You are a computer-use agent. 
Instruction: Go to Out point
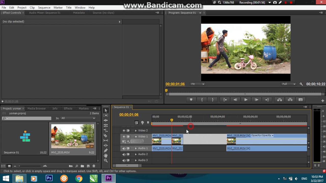pos(267,100)
